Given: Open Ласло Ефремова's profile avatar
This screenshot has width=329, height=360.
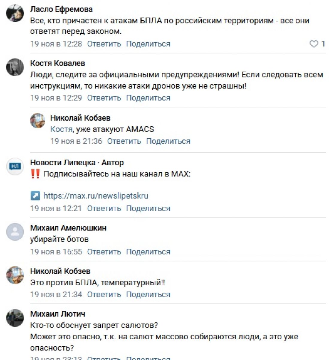Looking at the screenshot, I should point(15,13).
